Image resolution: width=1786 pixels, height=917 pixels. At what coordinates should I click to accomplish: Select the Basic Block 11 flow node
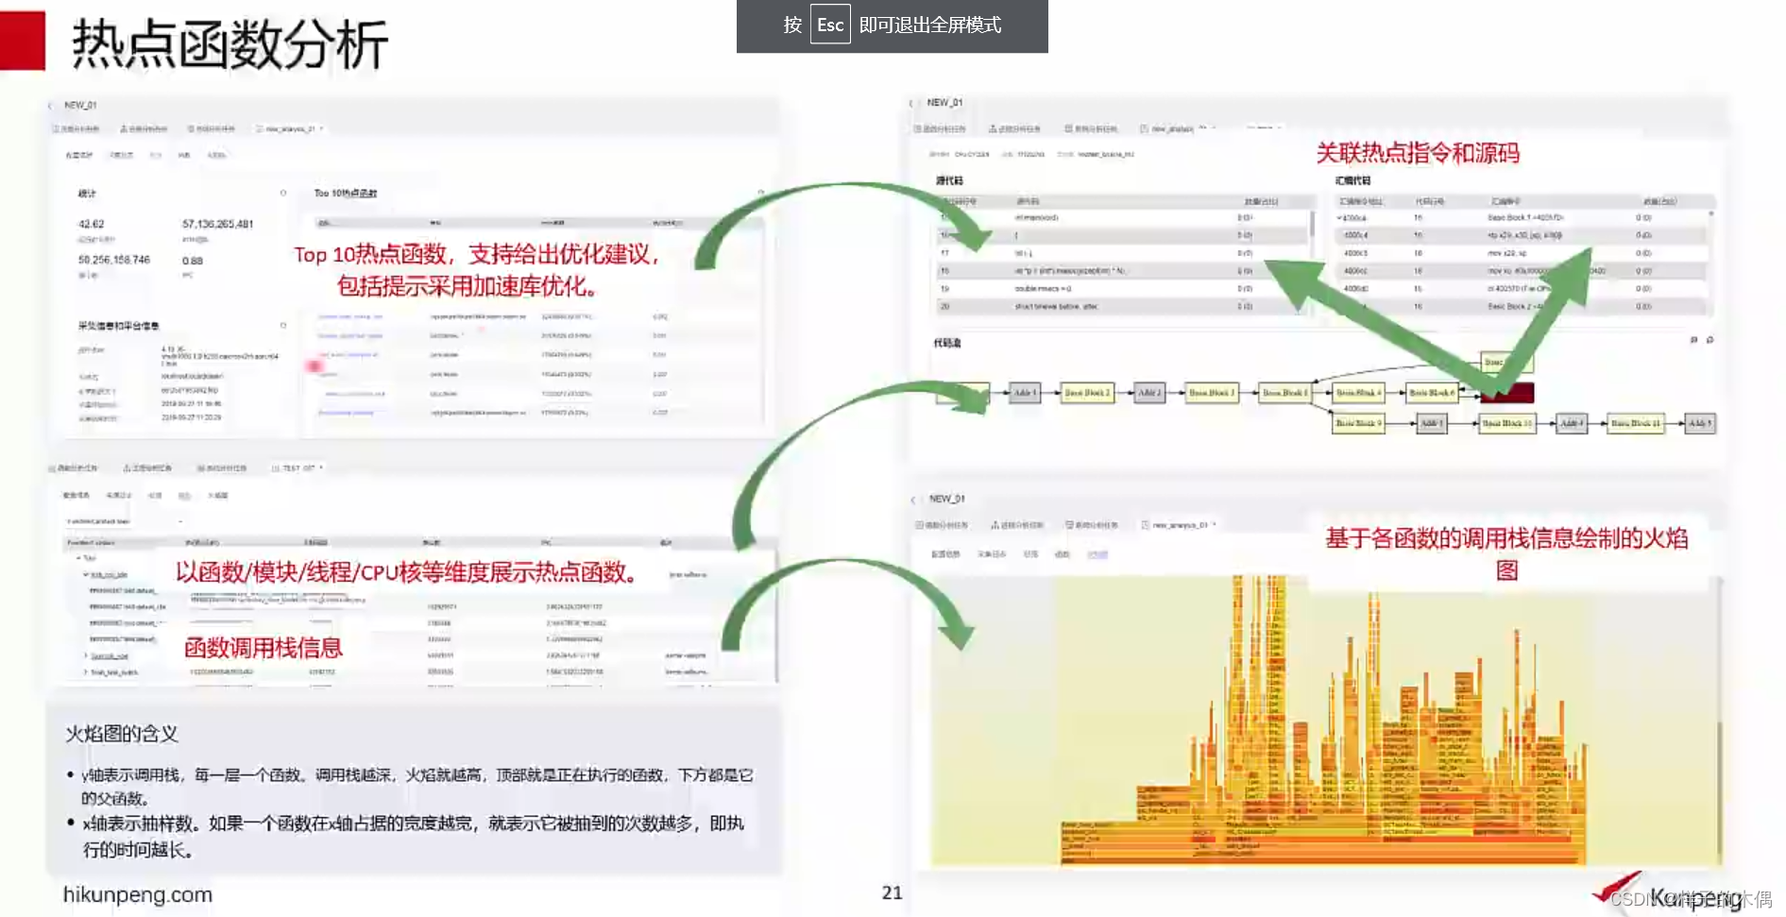(x=1635, y=424)
